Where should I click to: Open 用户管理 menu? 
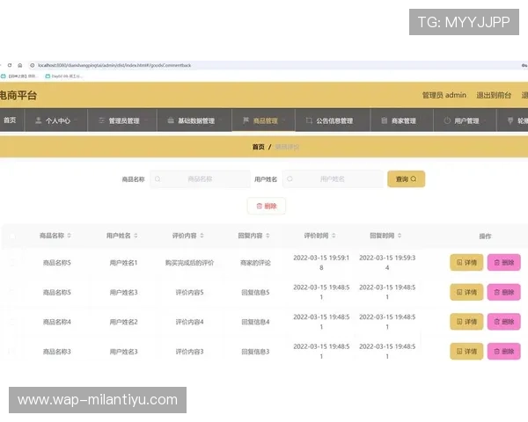coord(465,120)
